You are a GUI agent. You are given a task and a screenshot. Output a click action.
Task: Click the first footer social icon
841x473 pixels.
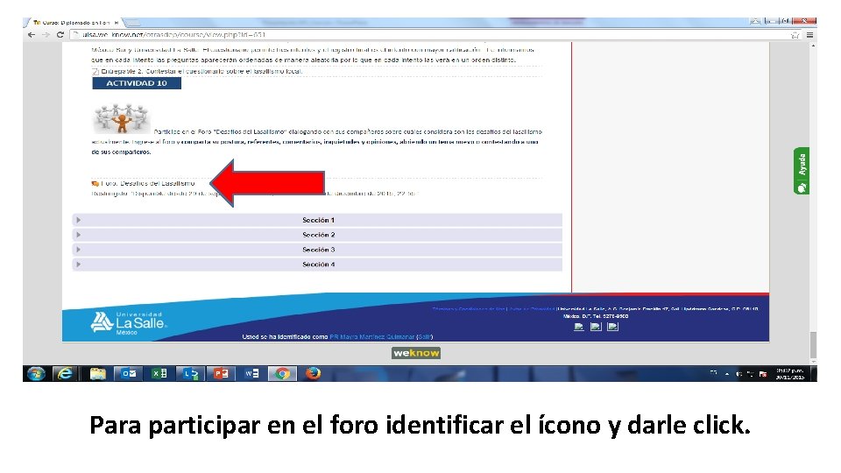pos(579,327)
